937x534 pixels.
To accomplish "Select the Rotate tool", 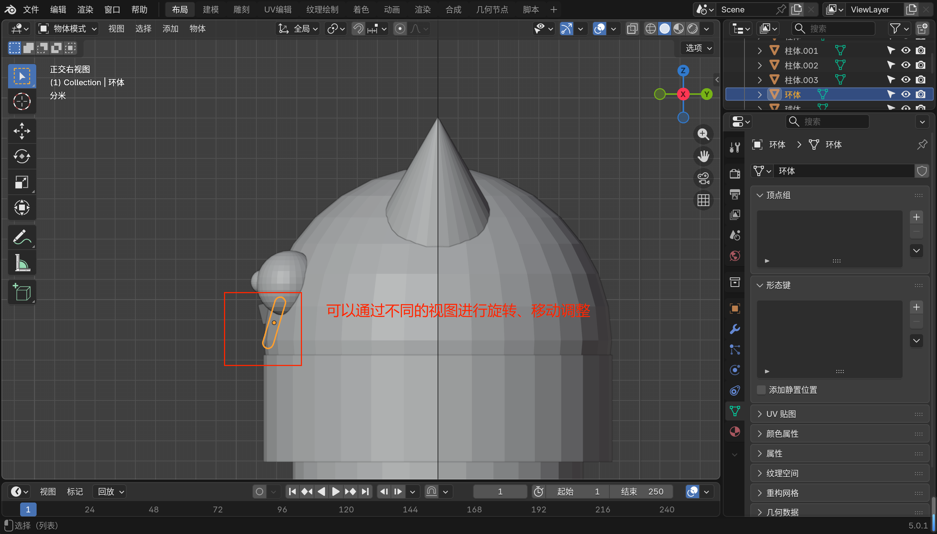I will [x=22, y=157].
